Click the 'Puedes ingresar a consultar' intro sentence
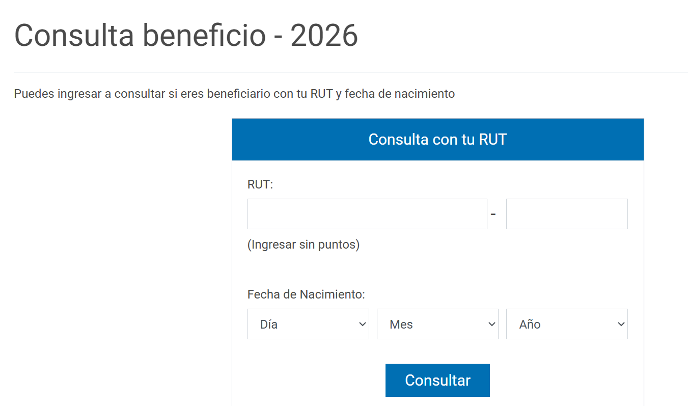688x406 pixels. click(x=234, y=94)
